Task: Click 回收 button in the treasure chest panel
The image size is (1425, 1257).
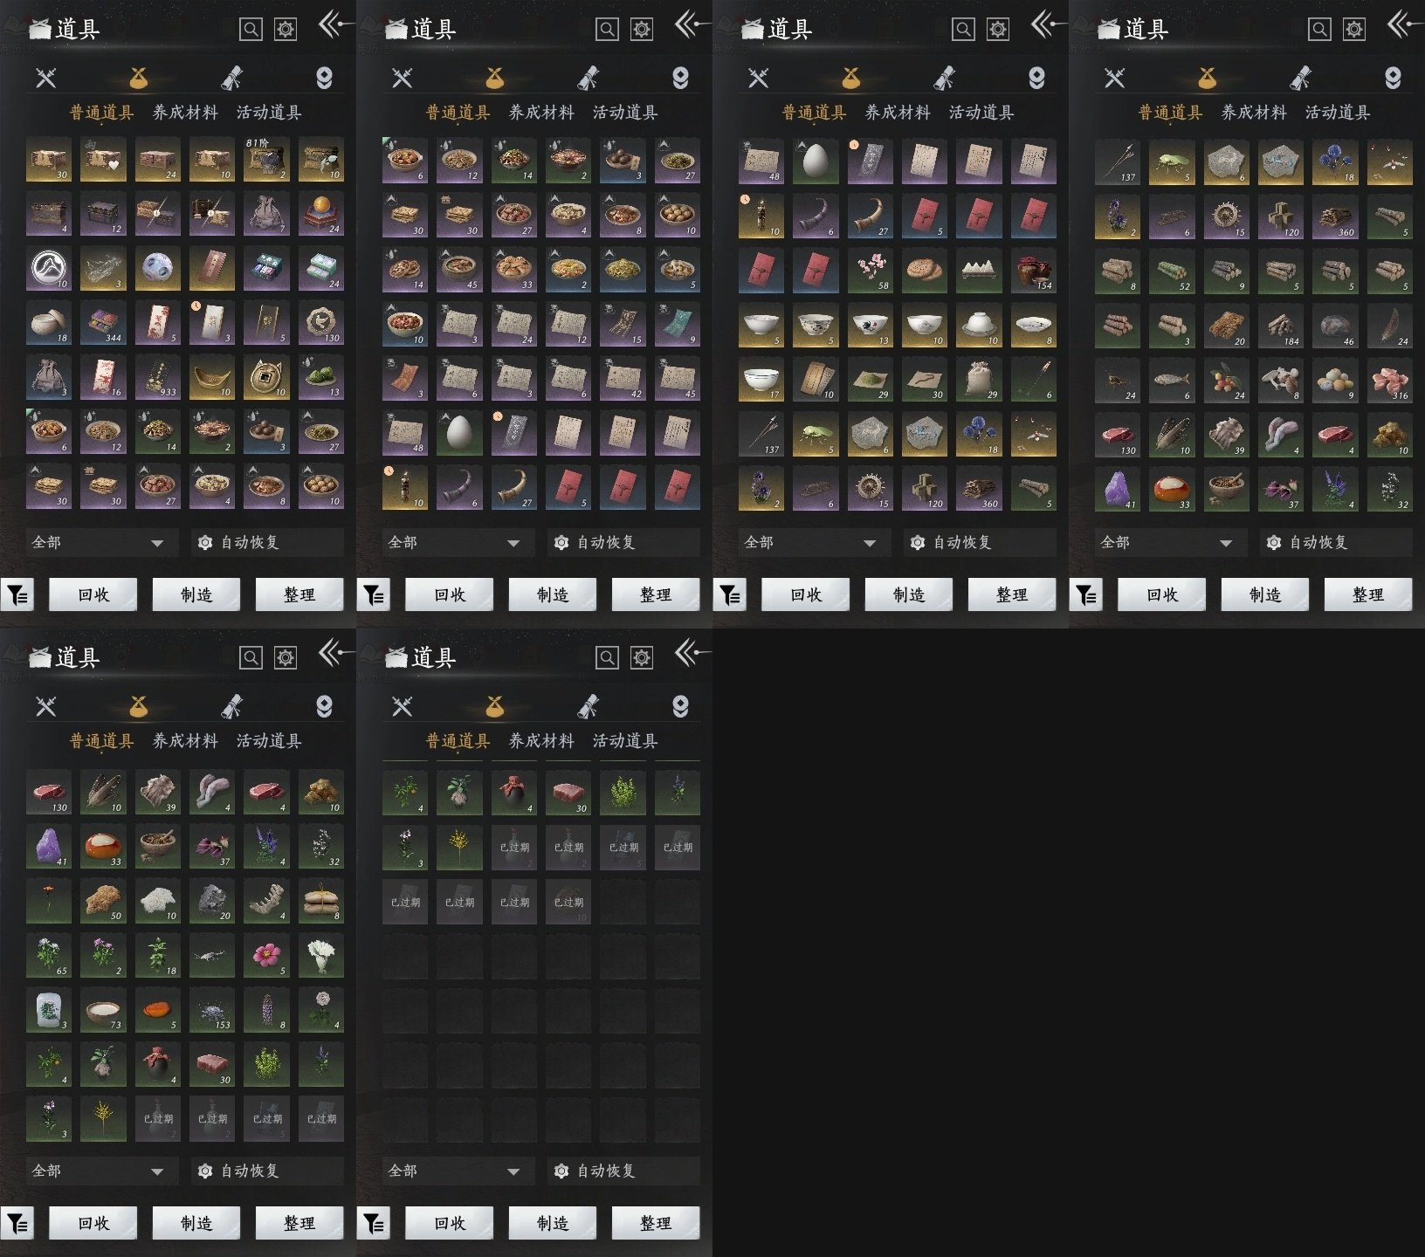Action: [93, 594]
